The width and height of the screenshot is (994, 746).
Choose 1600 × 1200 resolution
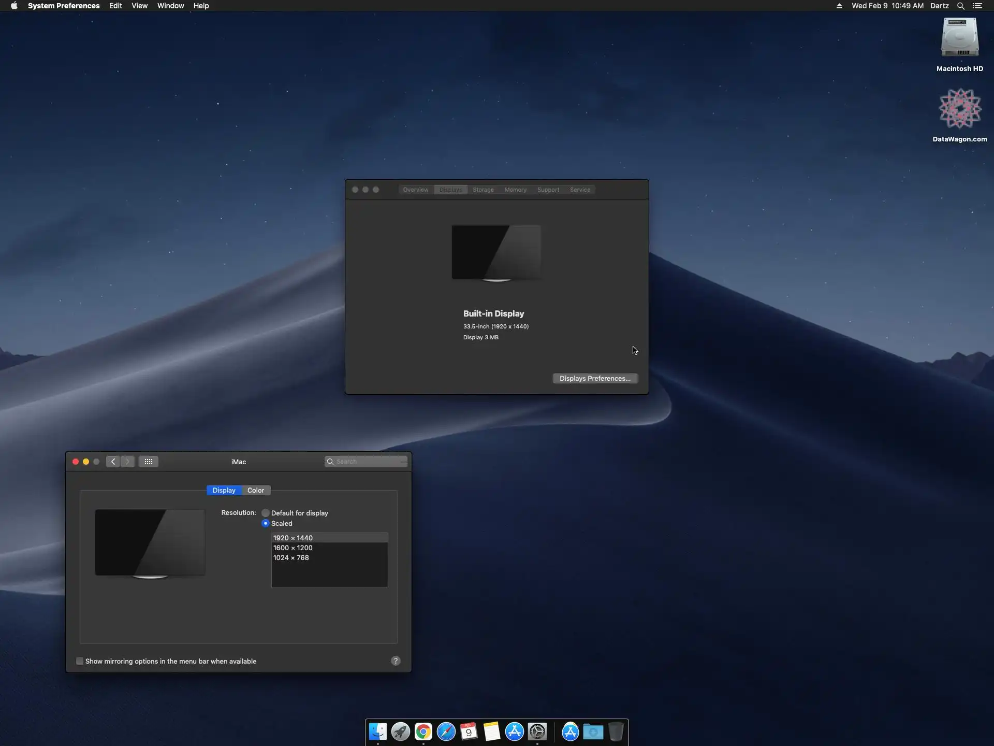click(293, 548)
